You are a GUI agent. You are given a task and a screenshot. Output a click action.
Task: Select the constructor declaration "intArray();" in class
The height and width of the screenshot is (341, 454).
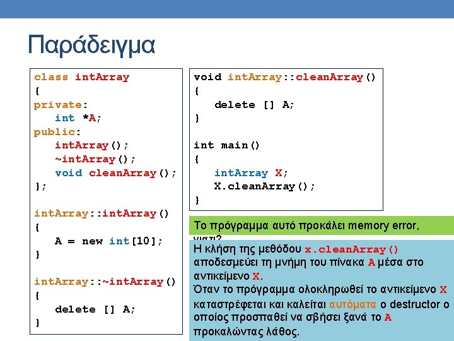91,145
